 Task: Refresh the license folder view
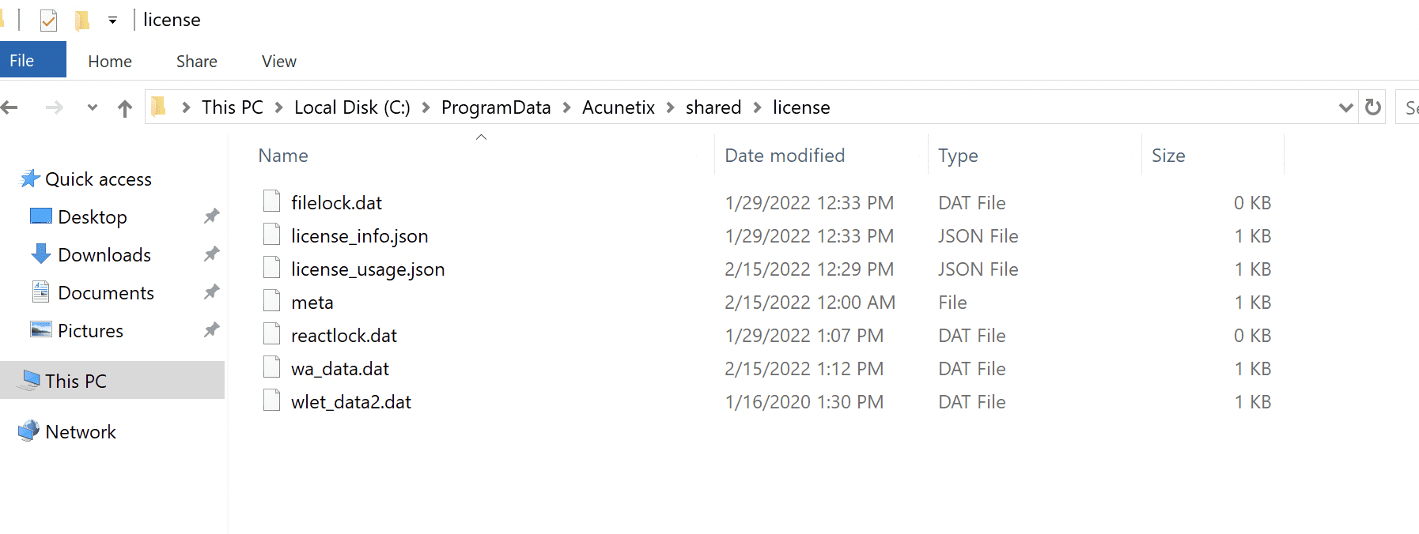1373,107
